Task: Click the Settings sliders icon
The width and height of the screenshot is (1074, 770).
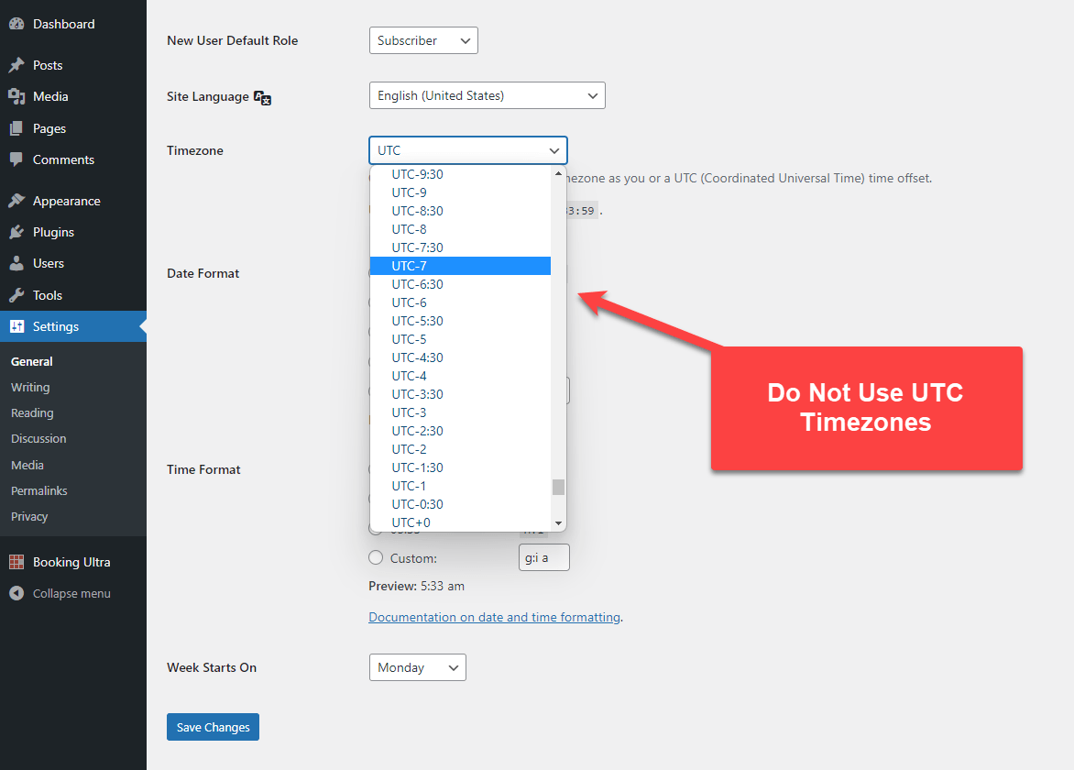Action: (16, 326)
